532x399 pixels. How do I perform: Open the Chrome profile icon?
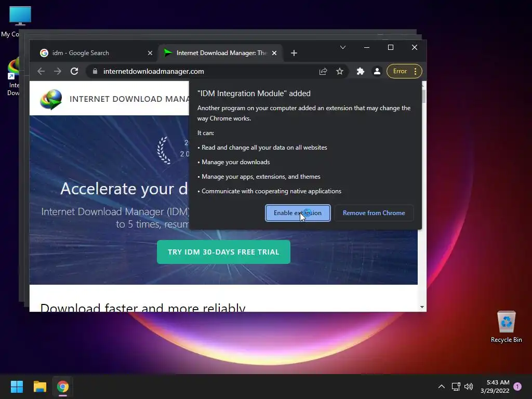(377, 71)
